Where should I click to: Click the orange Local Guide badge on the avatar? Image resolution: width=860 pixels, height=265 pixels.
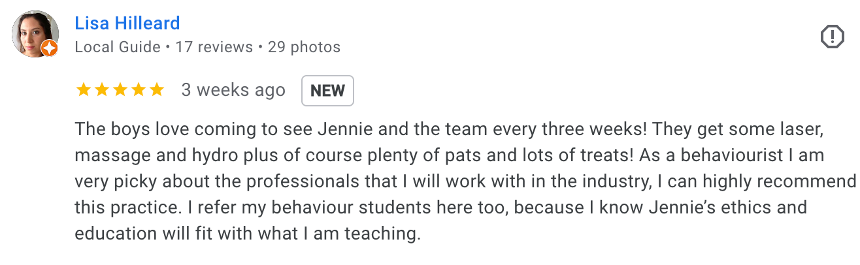pyautogui.click(x=50, y=48)
